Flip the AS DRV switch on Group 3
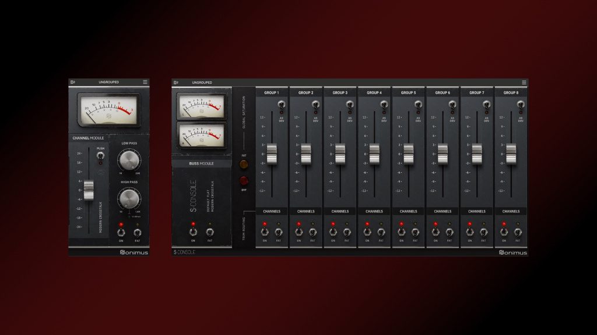Screen dimensions: 597x335 pyautogui.click(x=350, y=104)
